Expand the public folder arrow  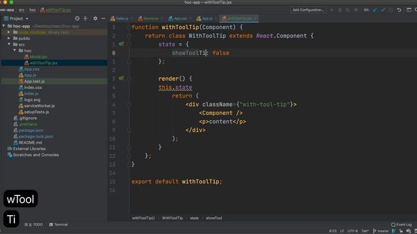[8, 38]
